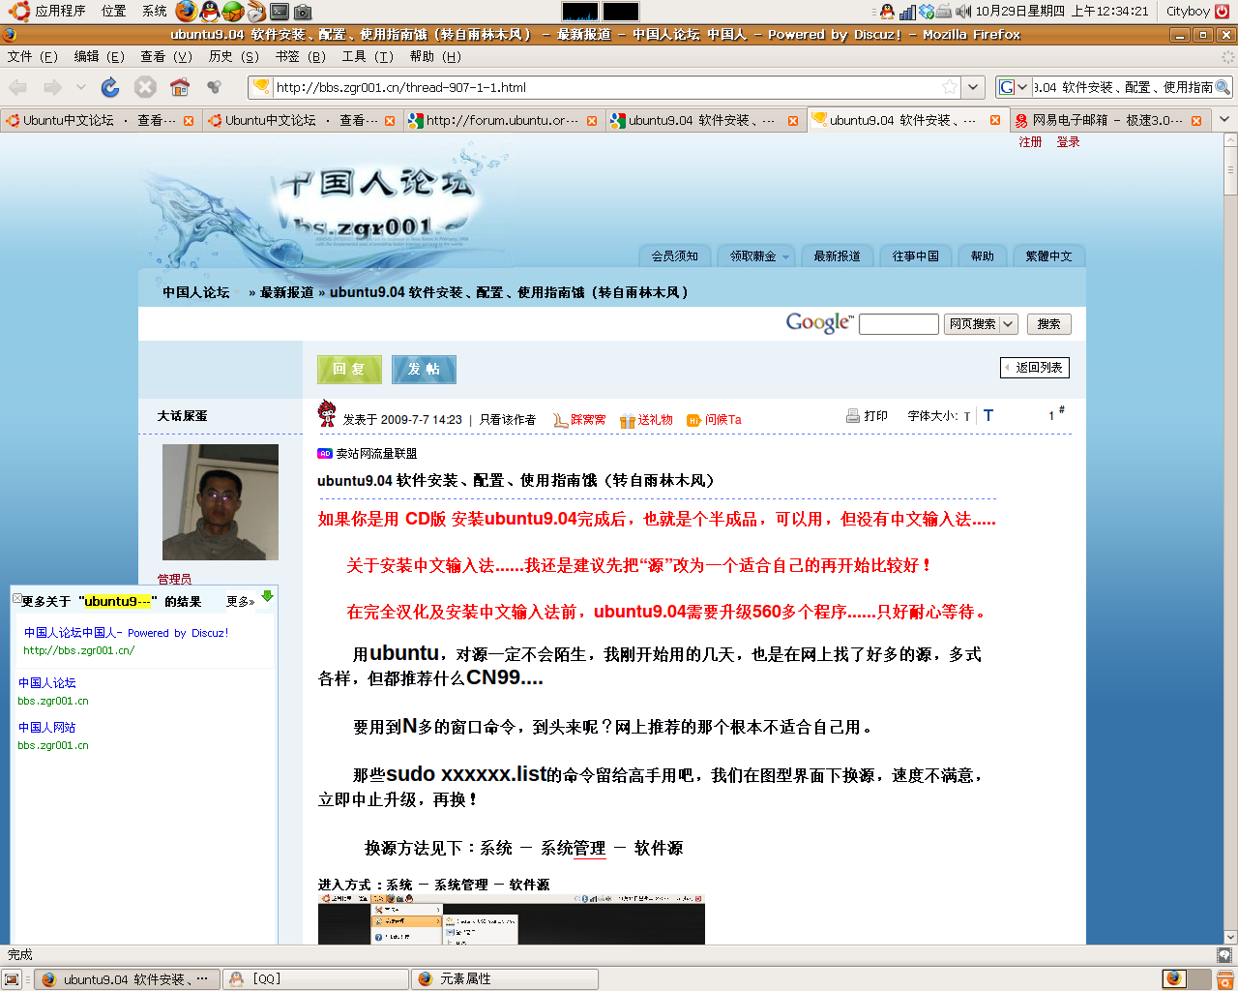Click the vertical page scrollbar
The width and height of the screenshot is (1238, 991).
[1230, 539]
